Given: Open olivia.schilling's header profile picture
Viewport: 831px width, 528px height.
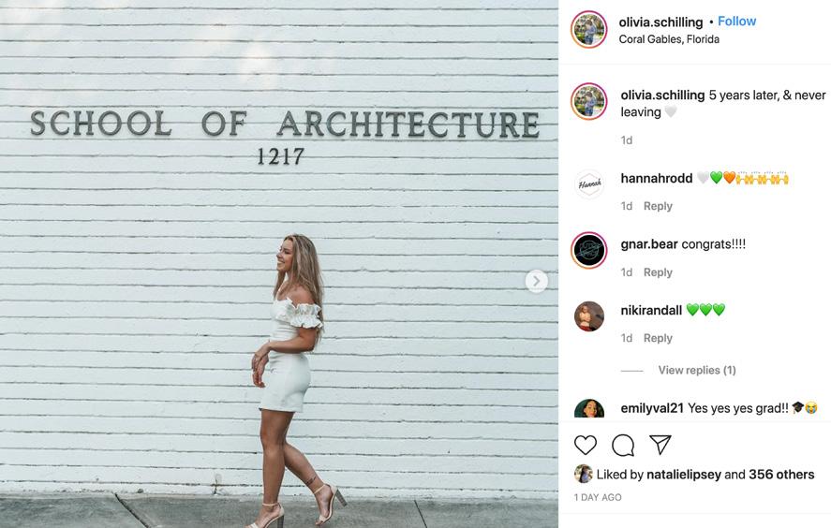Looking at the screenshot, I should (x=588, y=29).
